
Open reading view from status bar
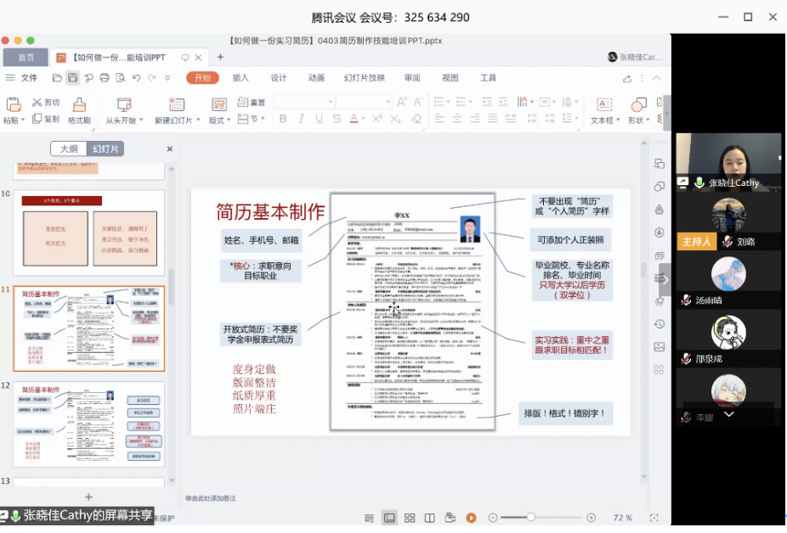[x=430, y=518]
